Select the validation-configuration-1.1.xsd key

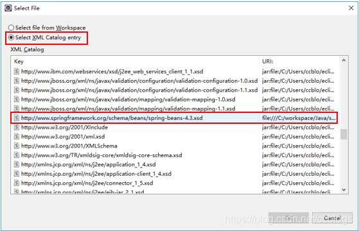[139, 90]
